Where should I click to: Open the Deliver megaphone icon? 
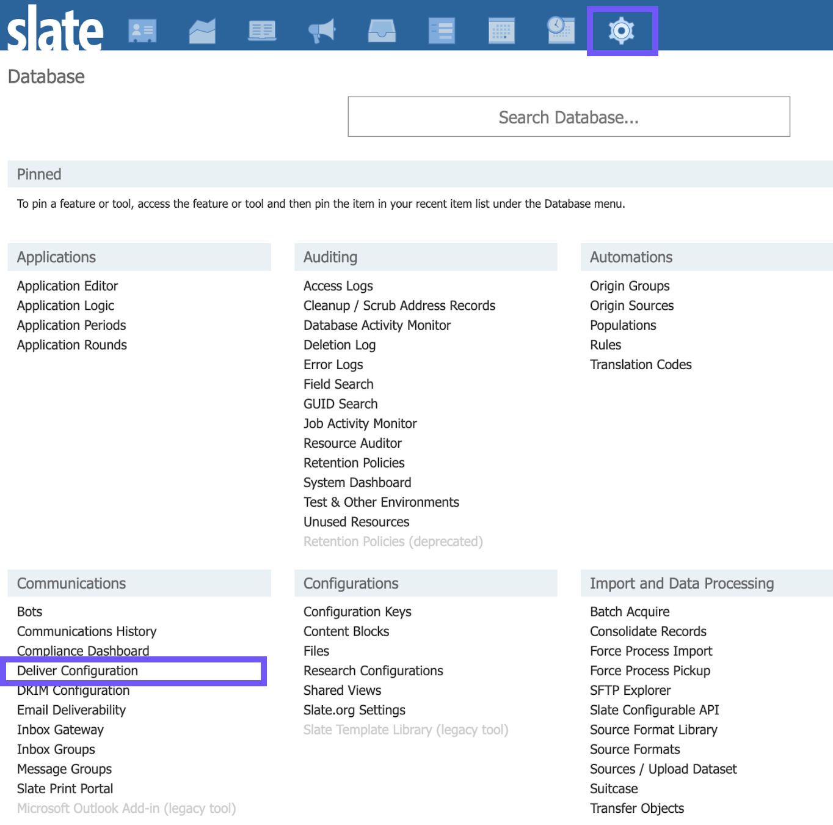coord(322,31)
